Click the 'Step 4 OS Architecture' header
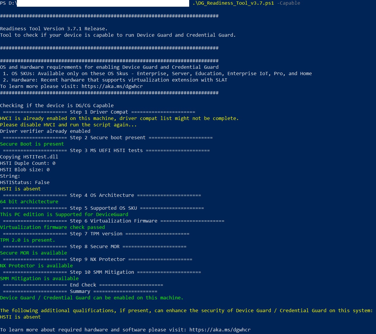Image resolution: width=376 pixels, height=334 pixels. tap(102, 195)
